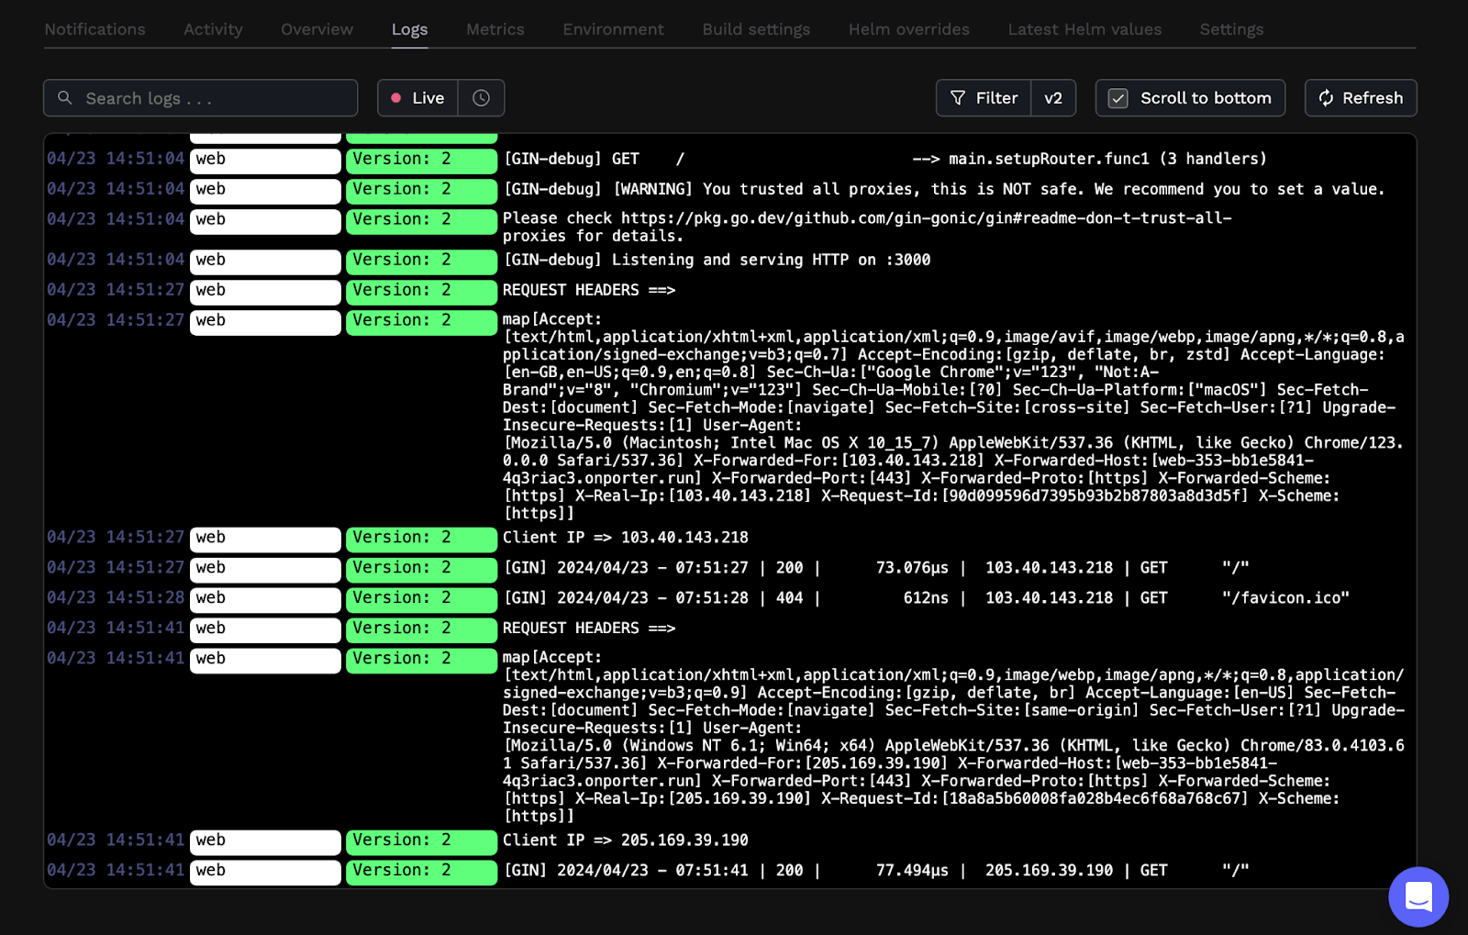
Task: Open the Latest Helm values tab
Action: 1084,29
